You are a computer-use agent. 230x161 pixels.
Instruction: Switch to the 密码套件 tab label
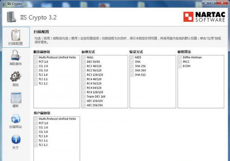coord(16,64)
